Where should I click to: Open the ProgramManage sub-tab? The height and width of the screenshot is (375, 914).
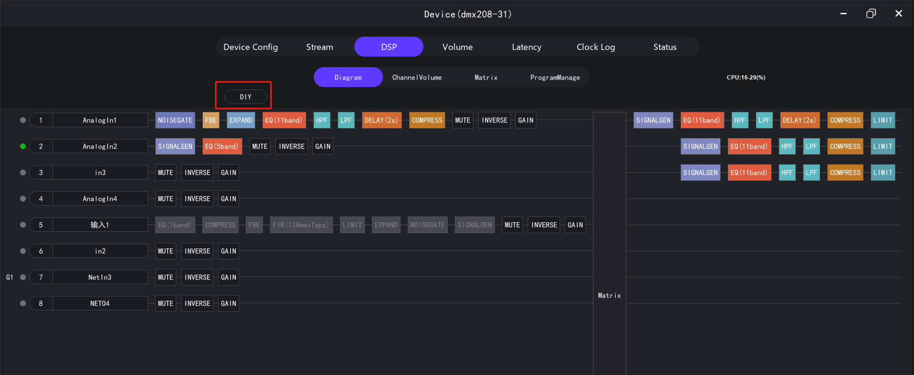coord(555,77)
